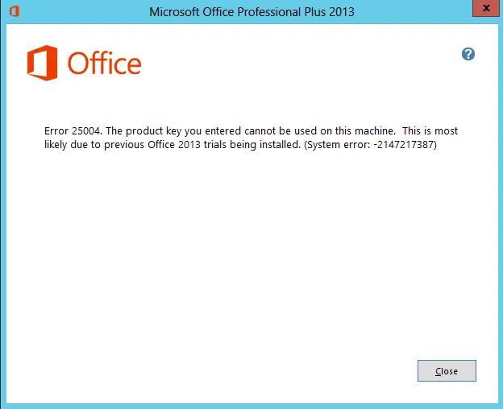
Task: Click "Office 2013 trials" in the error message
Action: coord(187,145)
